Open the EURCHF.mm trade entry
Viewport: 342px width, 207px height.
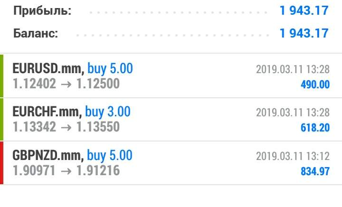[47, 112]
